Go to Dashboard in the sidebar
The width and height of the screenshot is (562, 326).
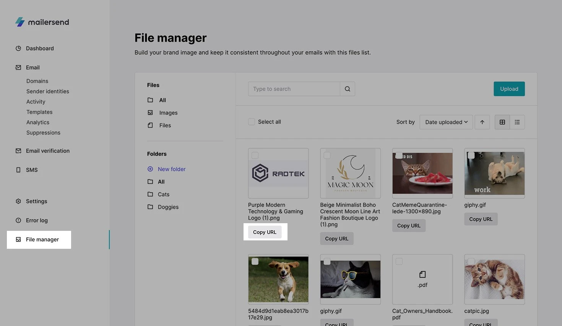click(x=40, y=49)
